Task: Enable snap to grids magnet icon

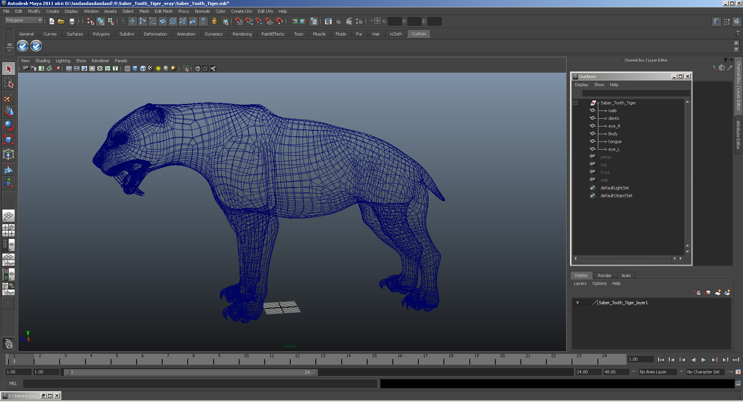Action: tap(239, 21)
